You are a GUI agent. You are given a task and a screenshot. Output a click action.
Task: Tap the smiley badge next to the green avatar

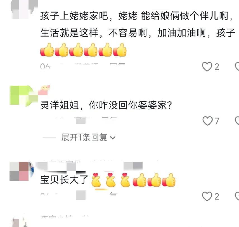coord(44,90)
